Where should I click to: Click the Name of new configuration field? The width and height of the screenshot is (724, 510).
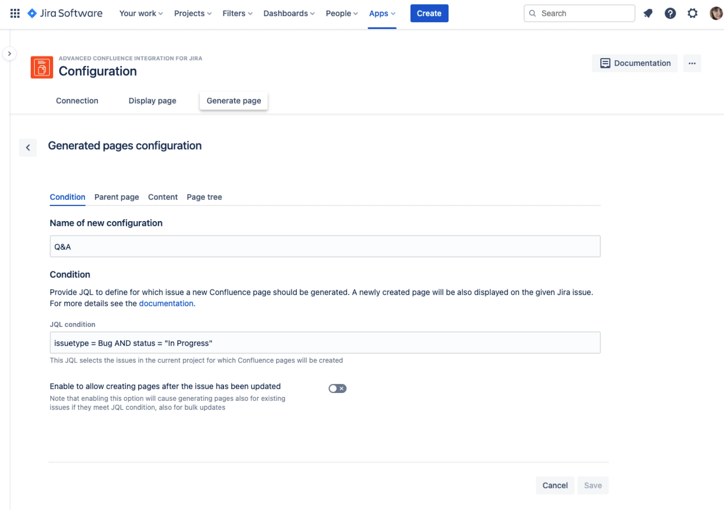tap(325, 246)
